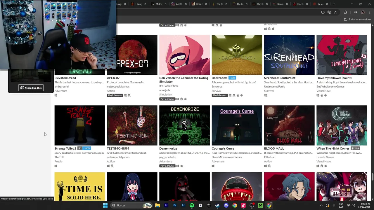Click the Linux platform icon under APEX-07
374x210 pixels.
coord(129,95)
